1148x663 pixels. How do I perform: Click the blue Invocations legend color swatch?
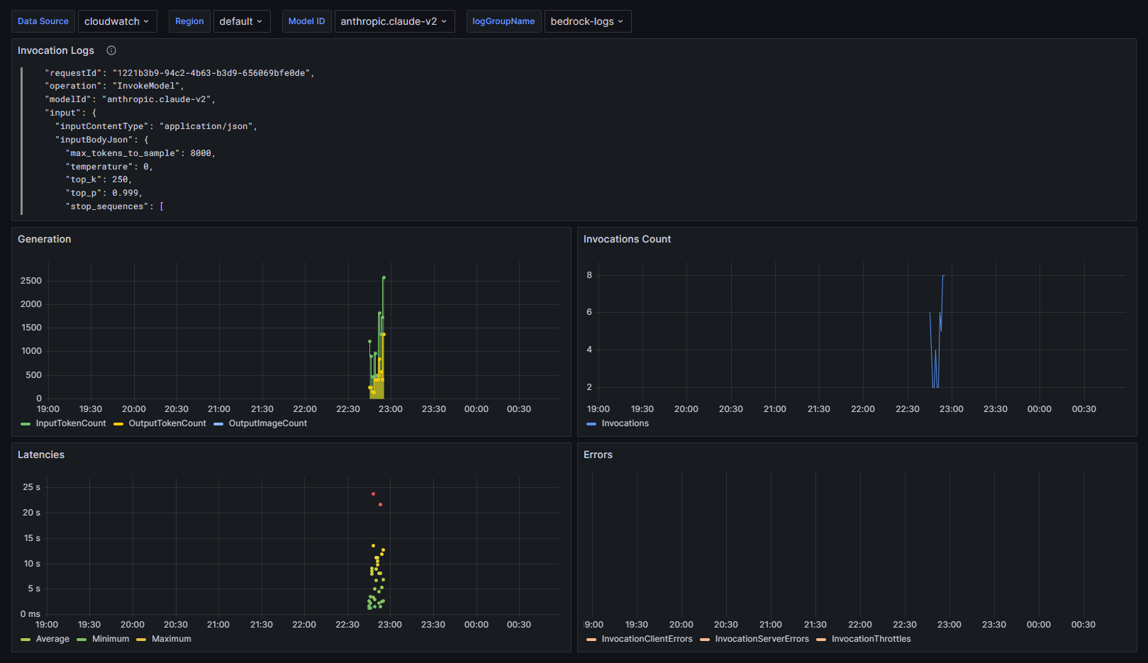(x=591, y=424)
